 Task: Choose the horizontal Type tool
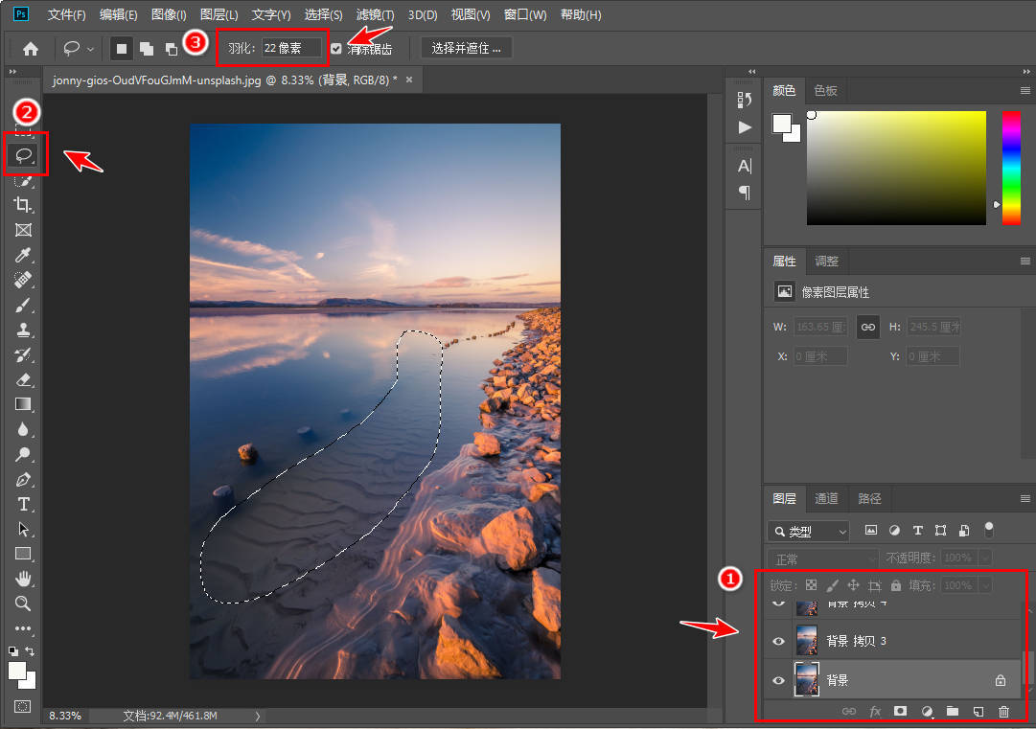[23, 505]
